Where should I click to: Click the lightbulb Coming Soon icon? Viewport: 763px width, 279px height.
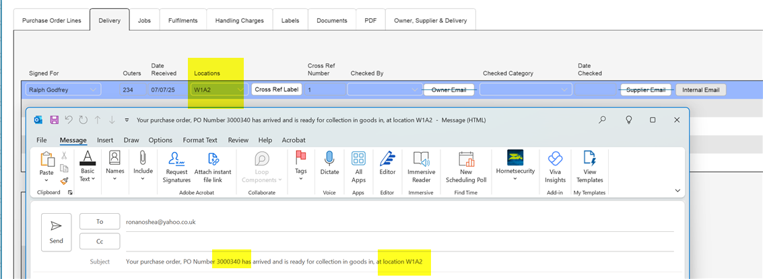point(628,120)
